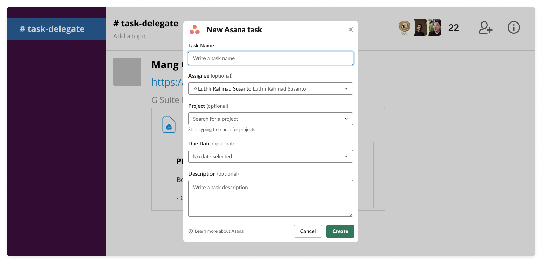542x263 pixels.
Task: Close the New Asana task dialog
Action: (351, 30)
